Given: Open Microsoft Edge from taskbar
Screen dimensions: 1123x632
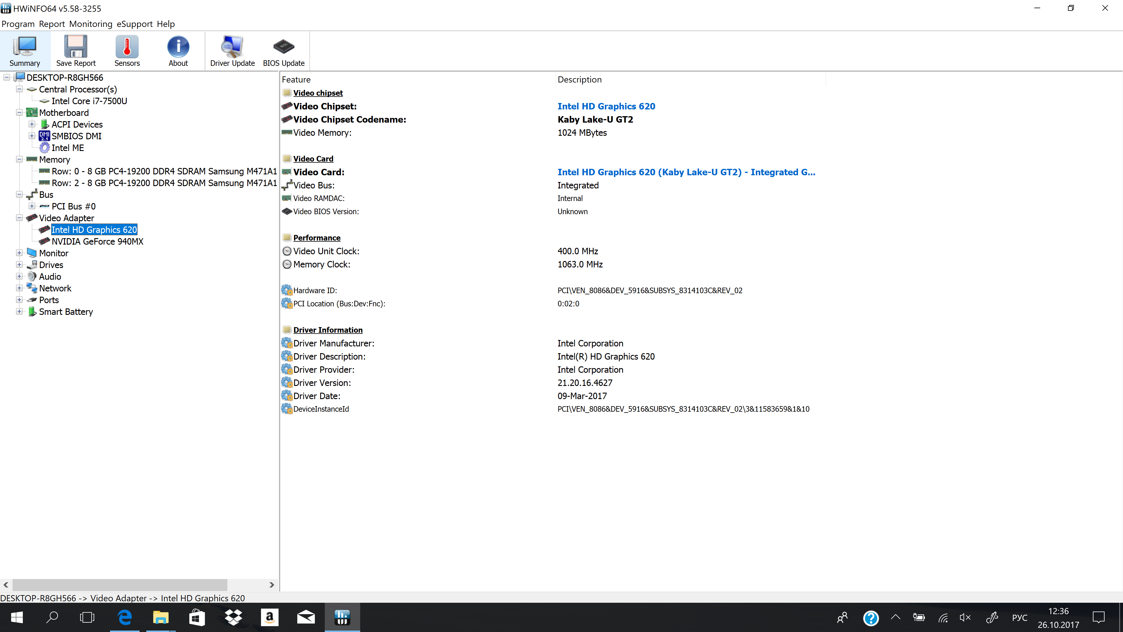Looking at the screenshot, I should 125,618.
